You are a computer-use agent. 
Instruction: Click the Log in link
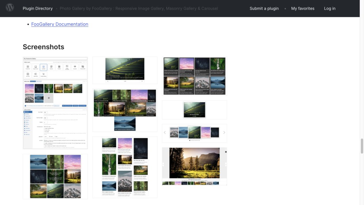coord(330,8)
